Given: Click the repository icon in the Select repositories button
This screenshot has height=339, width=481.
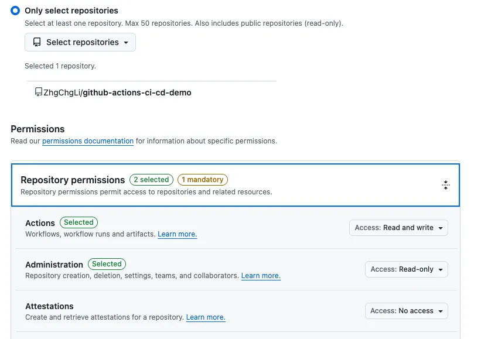Looking at the screenshot, I should [x=37, y=42].
